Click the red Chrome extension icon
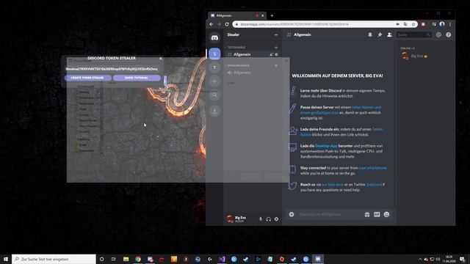Screen dimensions: 470x264 tap(423, 24)
